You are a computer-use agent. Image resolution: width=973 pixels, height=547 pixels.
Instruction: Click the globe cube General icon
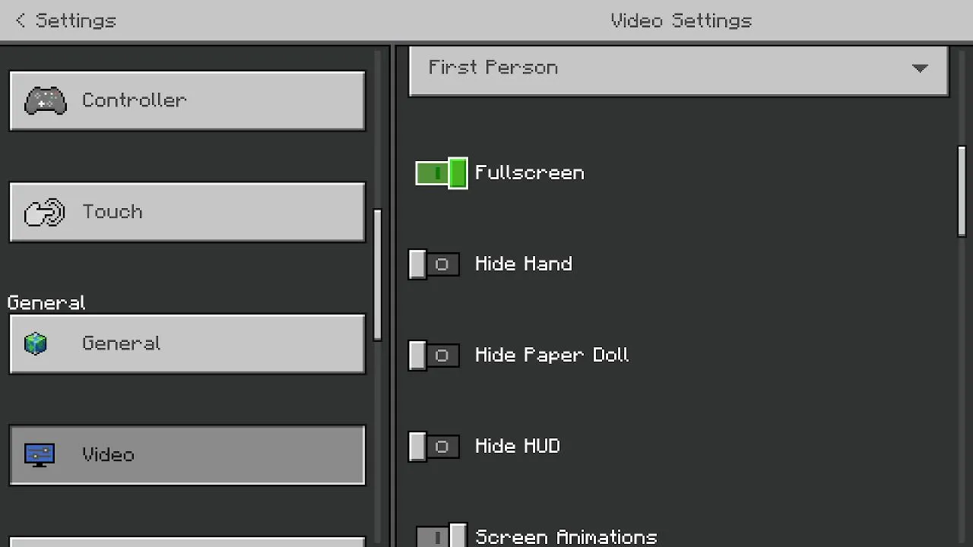[x=36, y=343]
